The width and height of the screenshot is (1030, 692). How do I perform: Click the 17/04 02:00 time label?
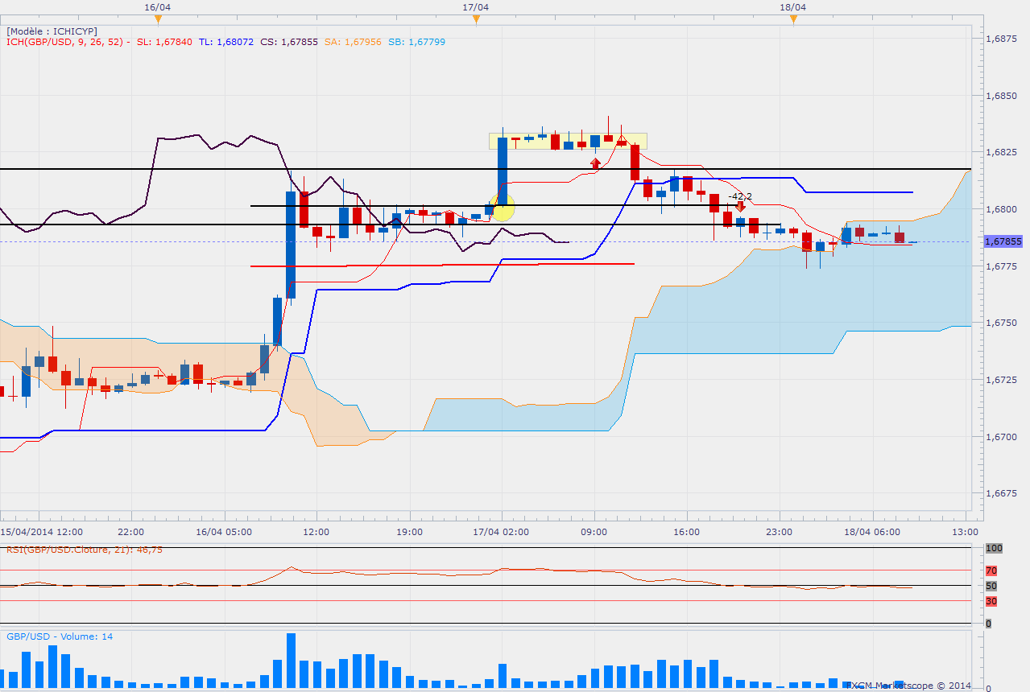click(x=502, y=532)
